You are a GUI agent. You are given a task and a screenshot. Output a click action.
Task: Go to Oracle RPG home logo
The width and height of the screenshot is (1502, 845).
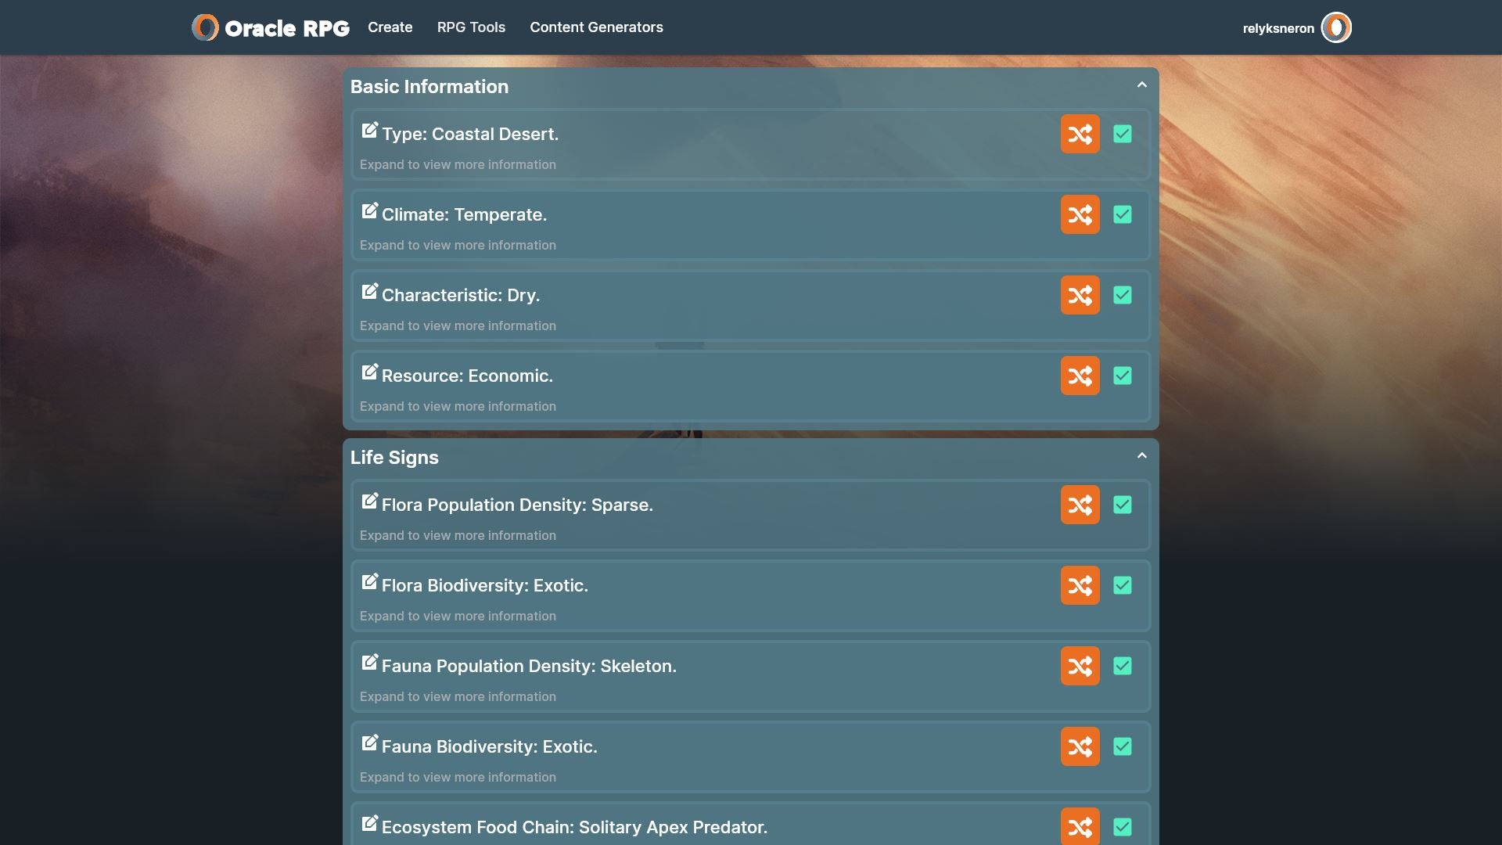(271, 27)
